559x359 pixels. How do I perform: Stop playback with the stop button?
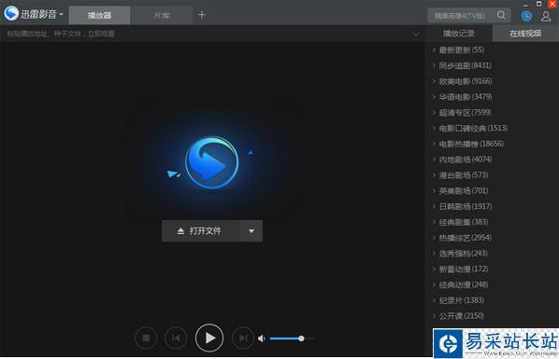pos(146,338)
